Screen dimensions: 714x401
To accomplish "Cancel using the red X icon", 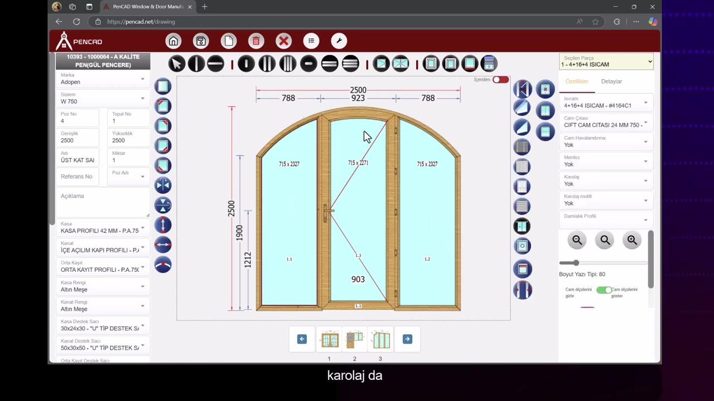I will coord(284,41).
